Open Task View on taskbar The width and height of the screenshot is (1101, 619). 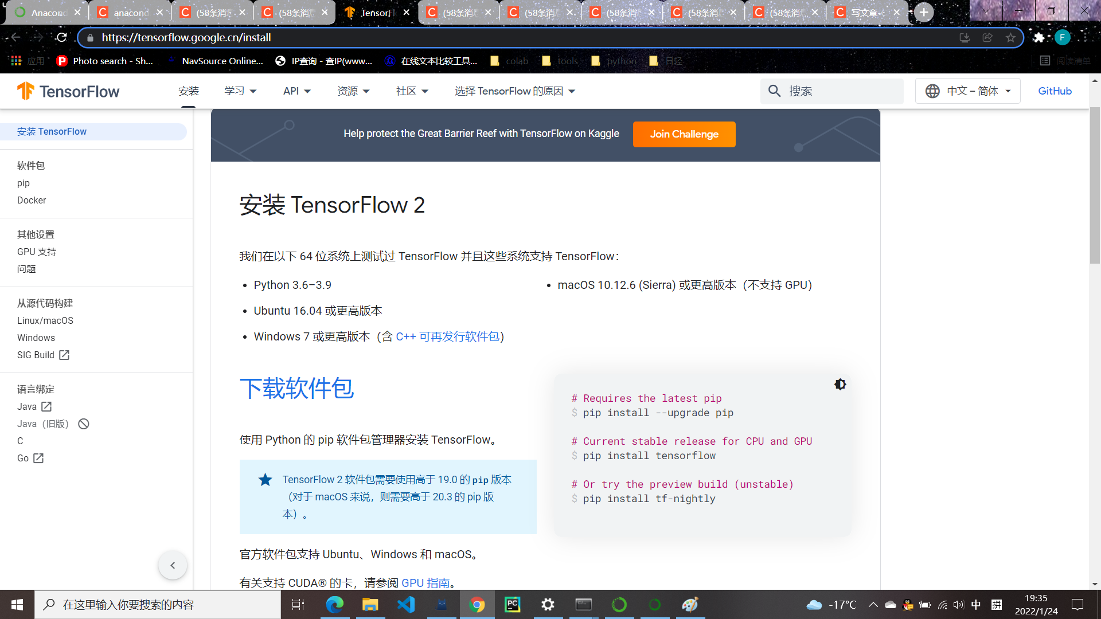click(298, 605)
